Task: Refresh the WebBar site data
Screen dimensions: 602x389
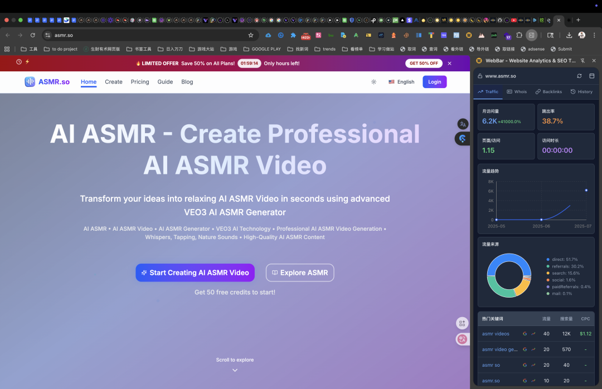Action: [579, 76]
